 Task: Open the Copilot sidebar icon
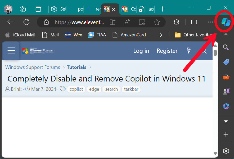click(226, 22)
